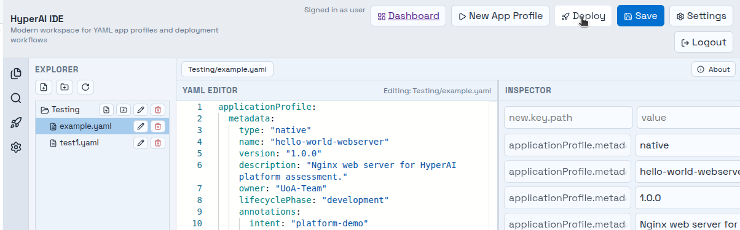The height and width of the screenshot is (230, 740).
Task: Click the Save button
Action: [x=640, y=16]
